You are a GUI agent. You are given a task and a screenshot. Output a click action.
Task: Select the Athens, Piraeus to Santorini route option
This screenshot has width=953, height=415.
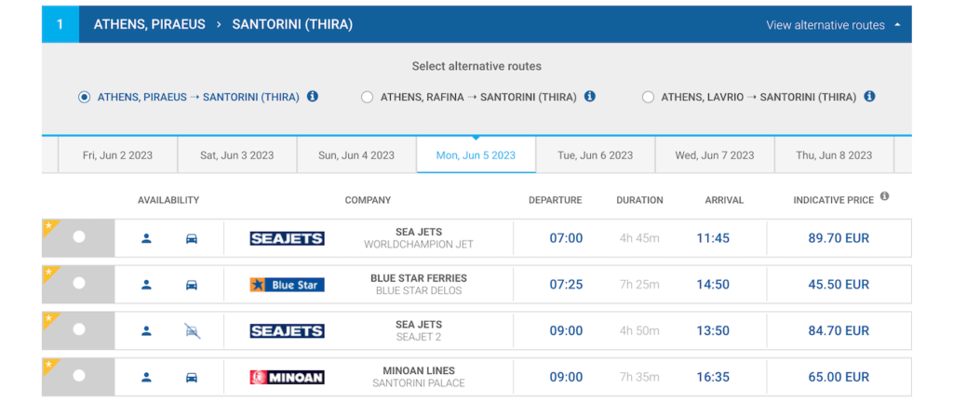coord(84,97)
